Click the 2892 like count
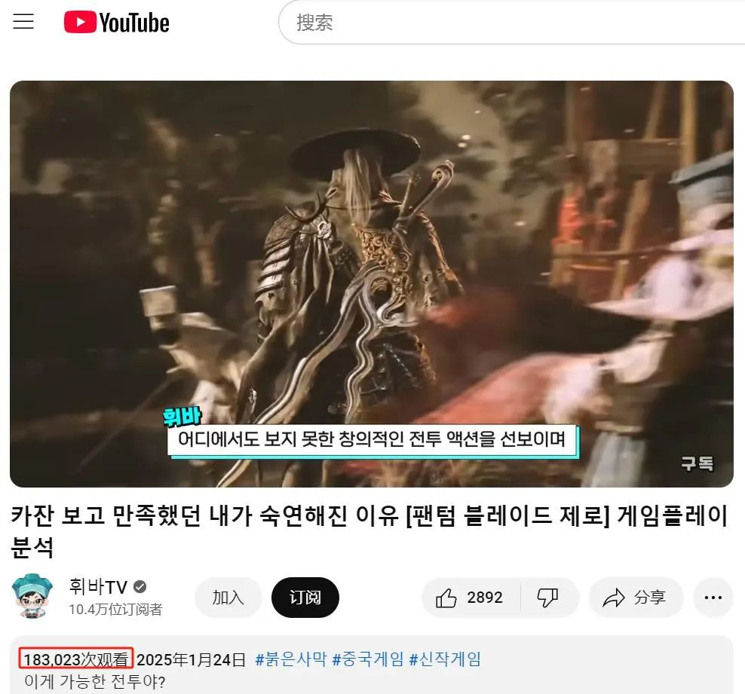This screenshot has height=694, width=745. (485, 597)
